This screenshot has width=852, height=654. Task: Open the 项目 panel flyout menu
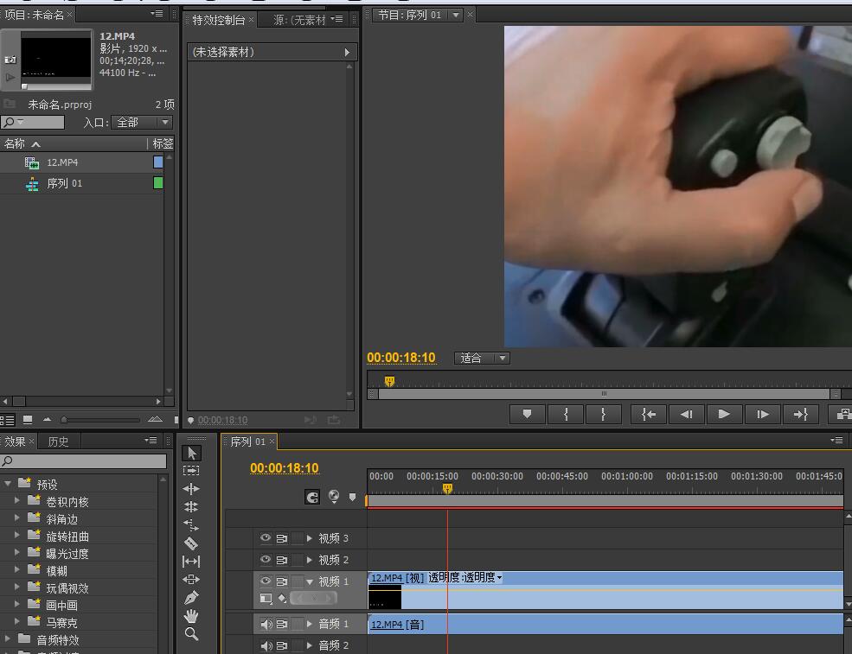pos(157,14)
